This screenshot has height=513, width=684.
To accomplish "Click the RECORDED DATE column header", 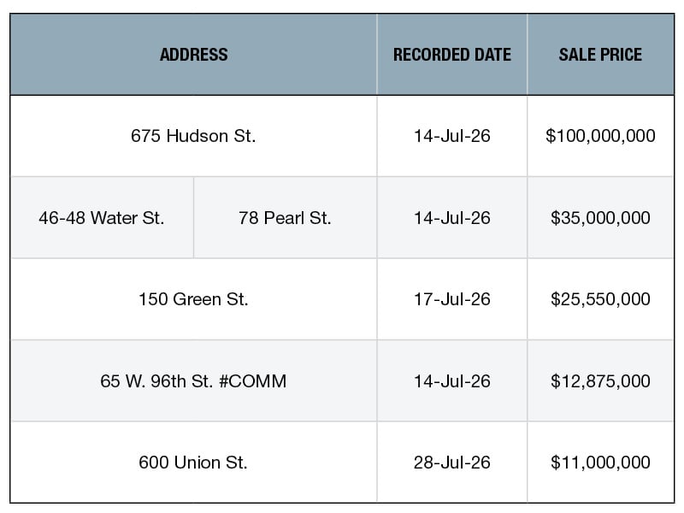I will [x=452, y=55].
